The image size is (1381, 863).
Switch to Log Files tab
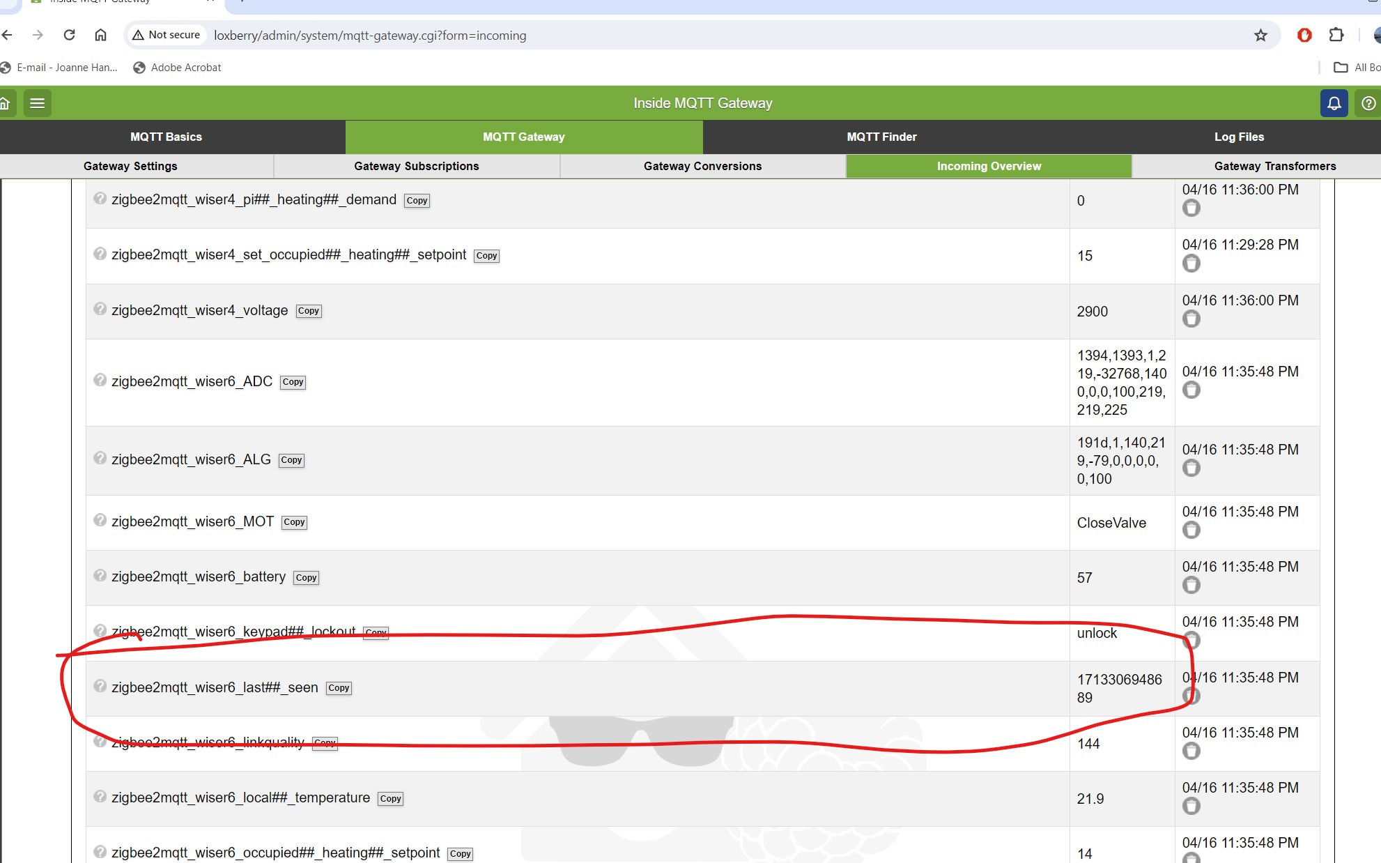coord(1238,137)
